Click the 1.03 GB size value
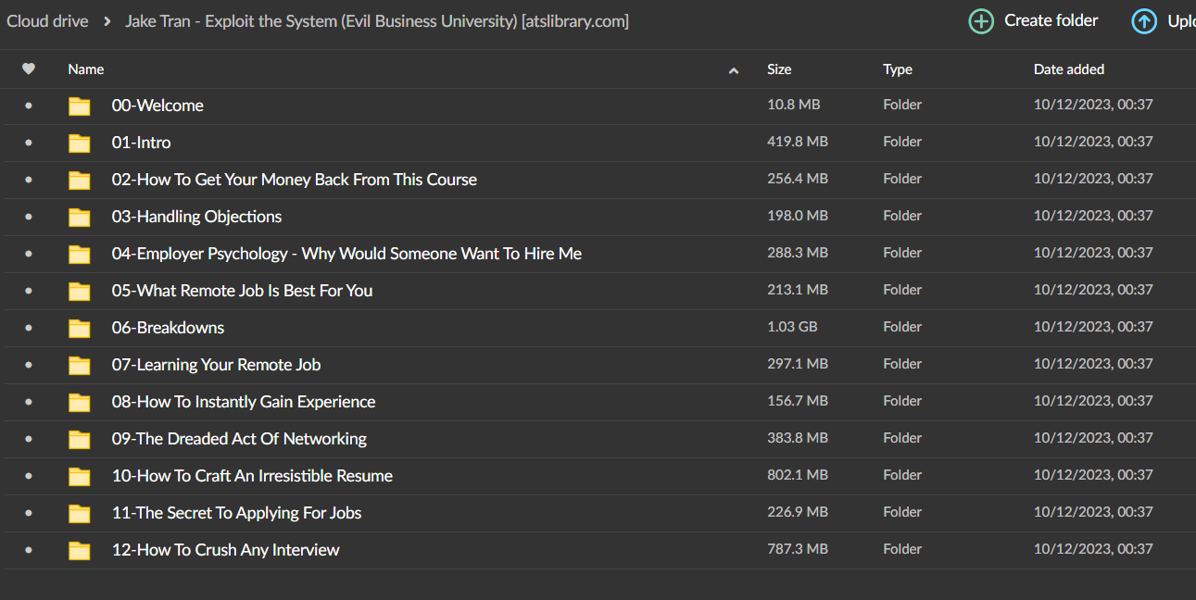The image size is (1196, 600). (792, 327)
